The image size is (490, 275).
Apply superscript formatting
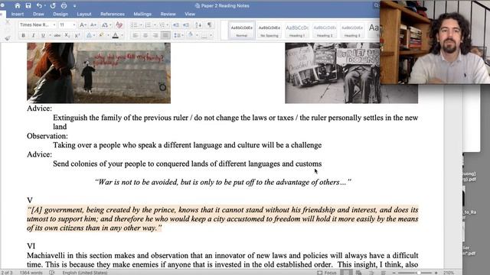pyautogui.click(x=77, y=36)
